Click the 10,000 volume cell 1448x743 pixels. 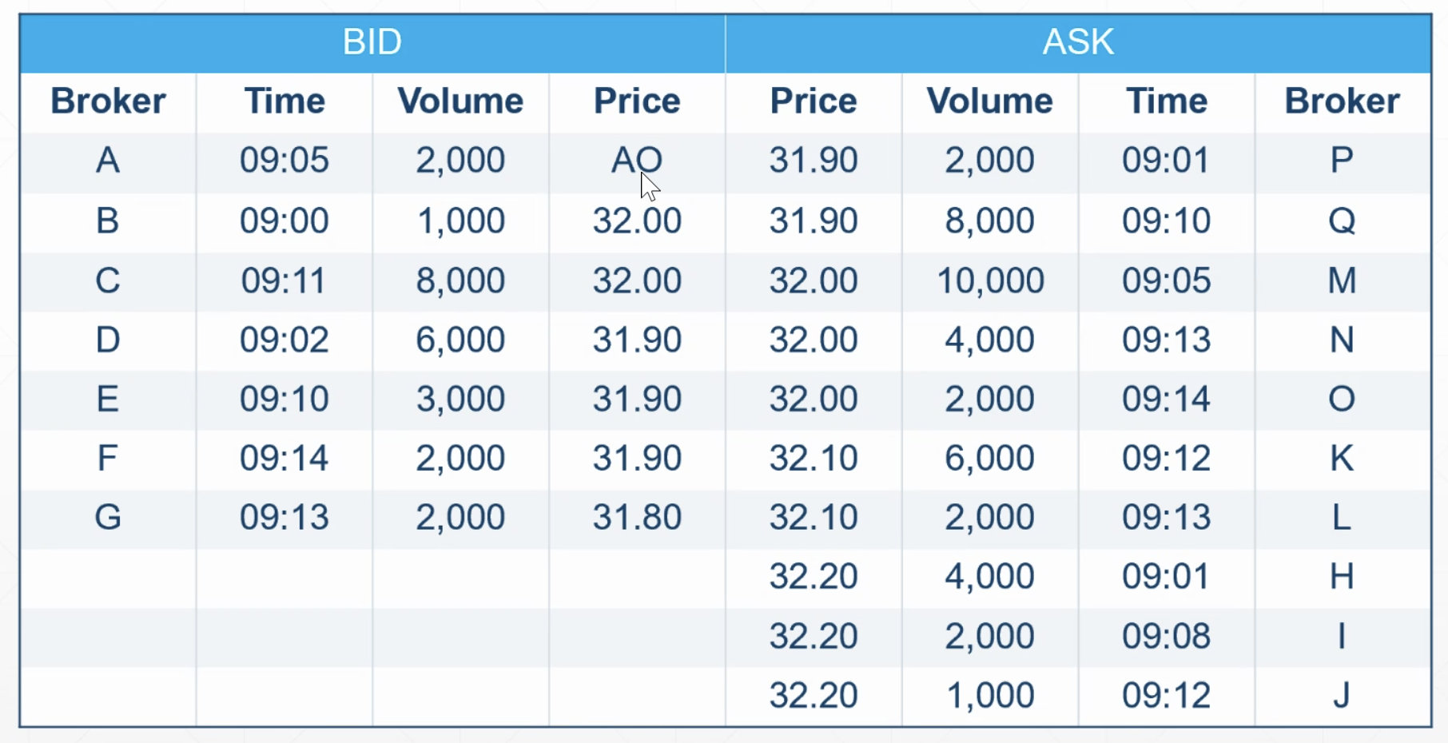tap(989, 280)
